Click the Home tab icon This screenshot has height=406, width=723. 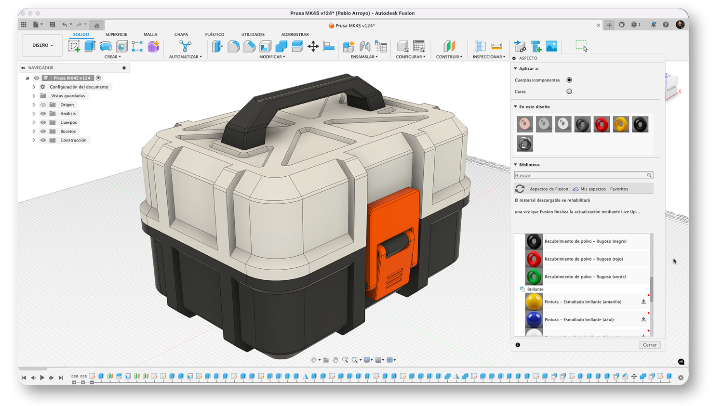click(x=97, y=26)
